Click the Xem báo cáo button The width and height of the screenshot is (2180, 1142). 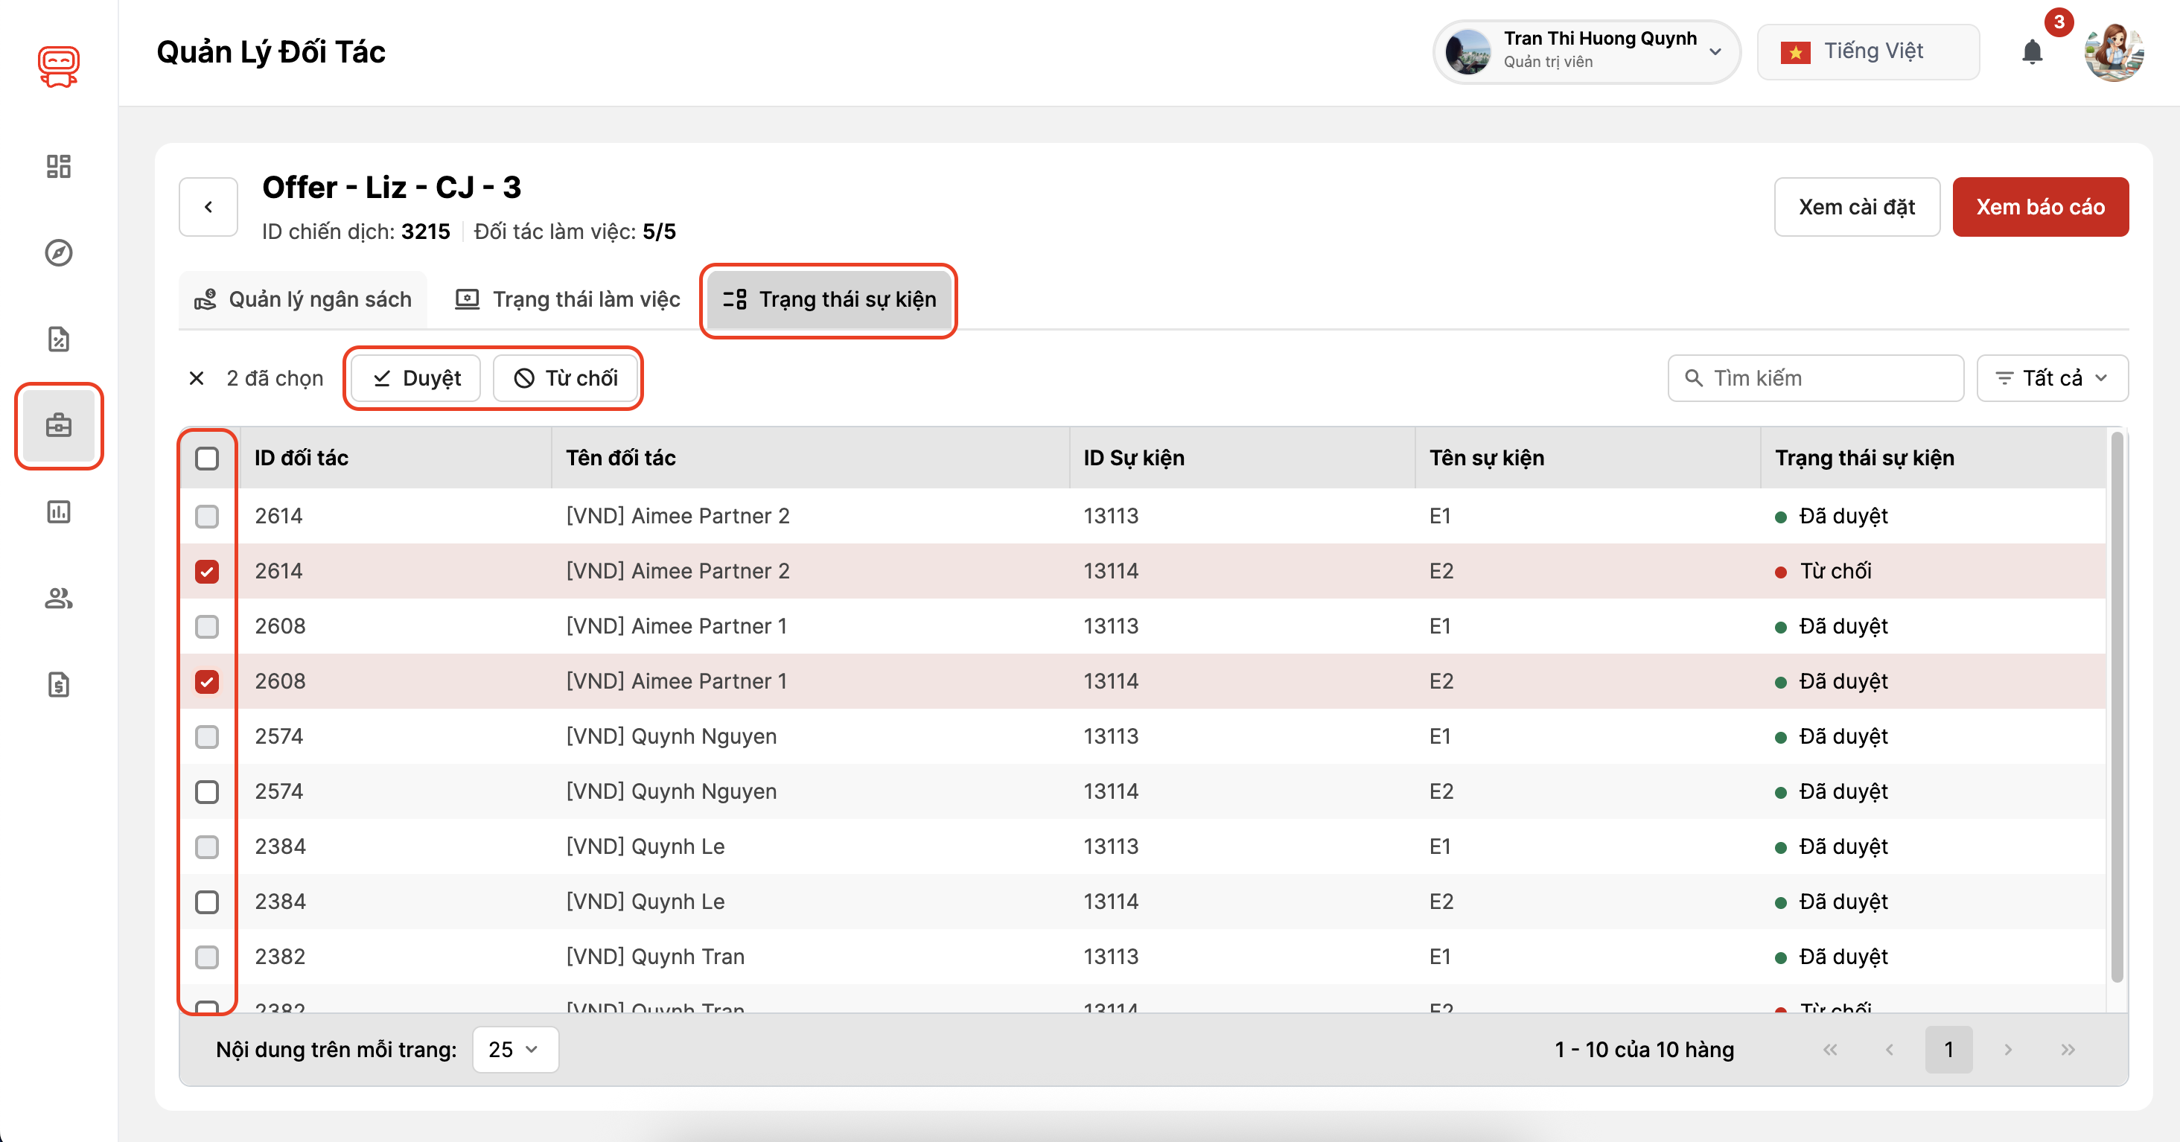coord(2039,207)
